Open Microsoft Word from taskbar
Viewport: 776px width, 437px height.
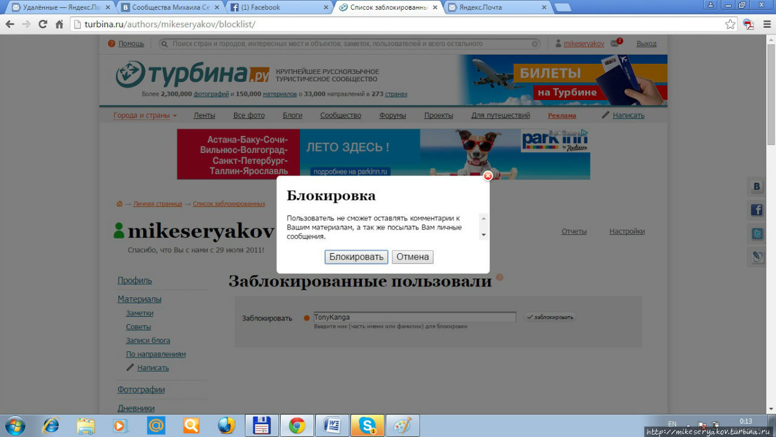[332, 425]
